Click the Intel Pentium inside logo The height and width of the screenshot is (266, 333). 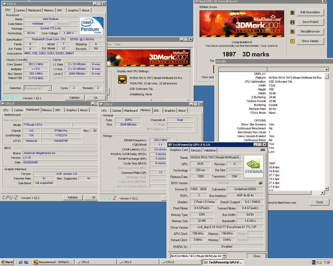click(x=91, y=26)
